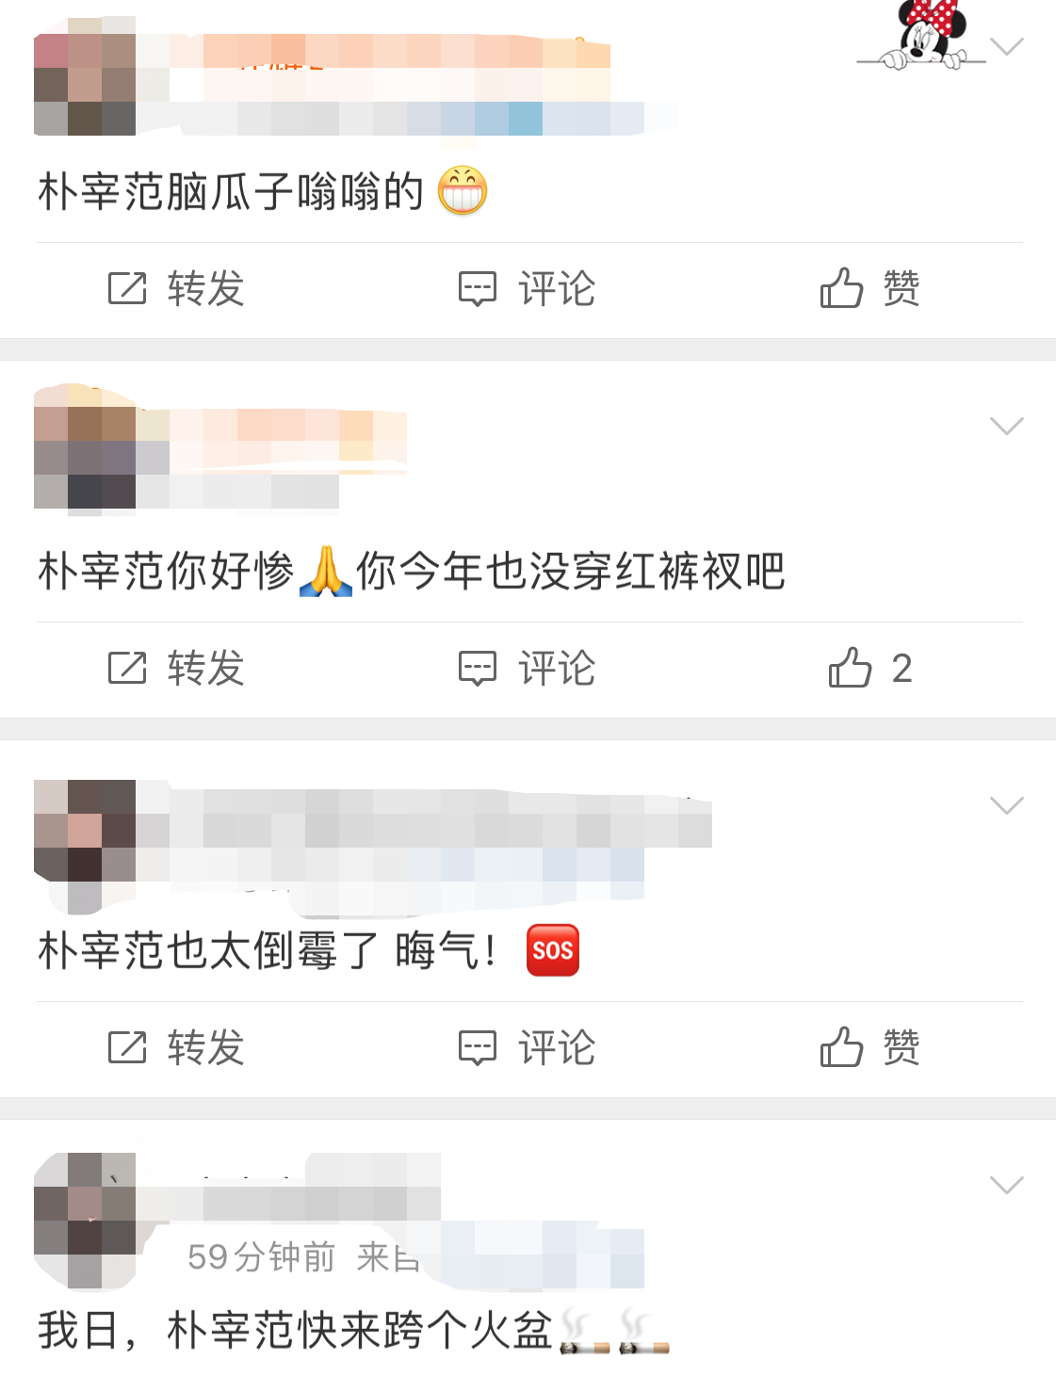Comment icon under the 晦气 SOS post
Image resolution: width=1056 pixels, height=1376 pixels.
click(x=478, y=1048)
